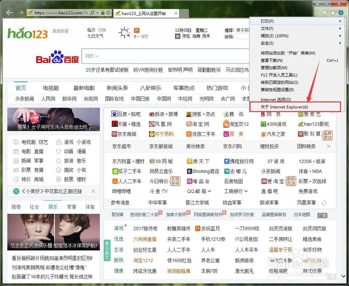Click the refresh icon in address bar
Viewport: 349px width, 286px height.
[x=108, y=13]
